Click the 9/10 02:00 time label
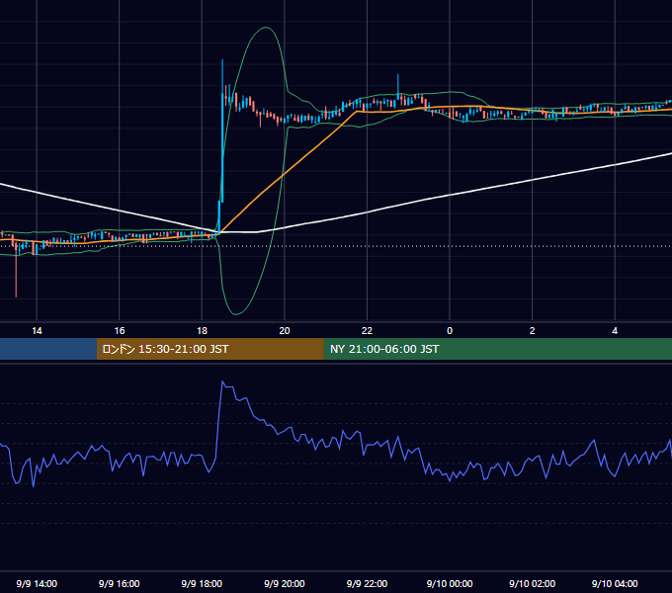Screen dimensions: 672x593 [x=533, y=583]
